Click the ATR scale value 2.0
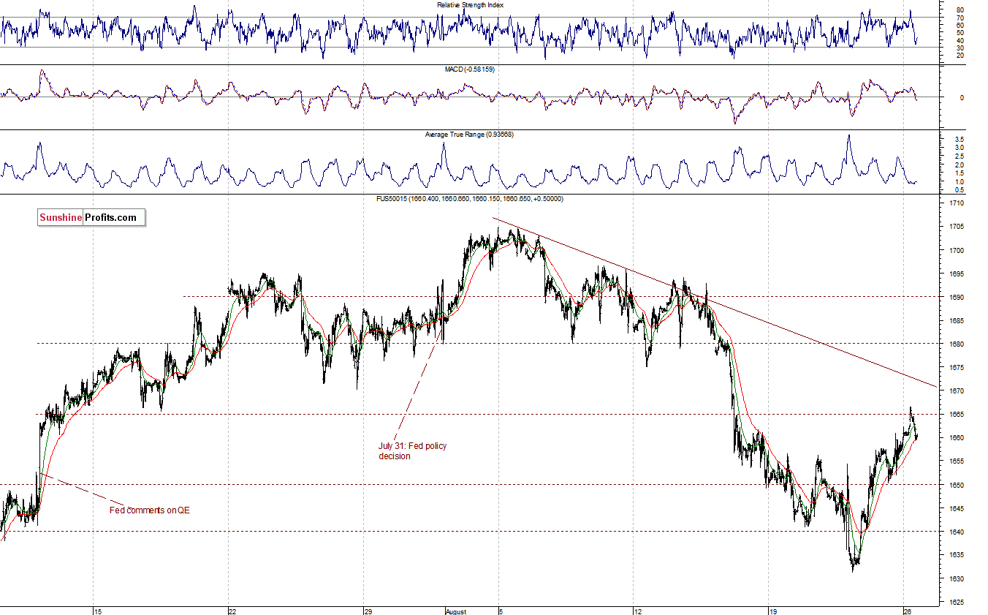This screenshot has width=988, height=615. (x=961, y=165)
